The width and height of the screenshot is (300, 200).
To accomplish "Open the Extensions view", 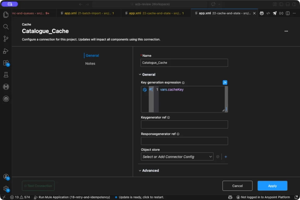I will coord(6,63).
